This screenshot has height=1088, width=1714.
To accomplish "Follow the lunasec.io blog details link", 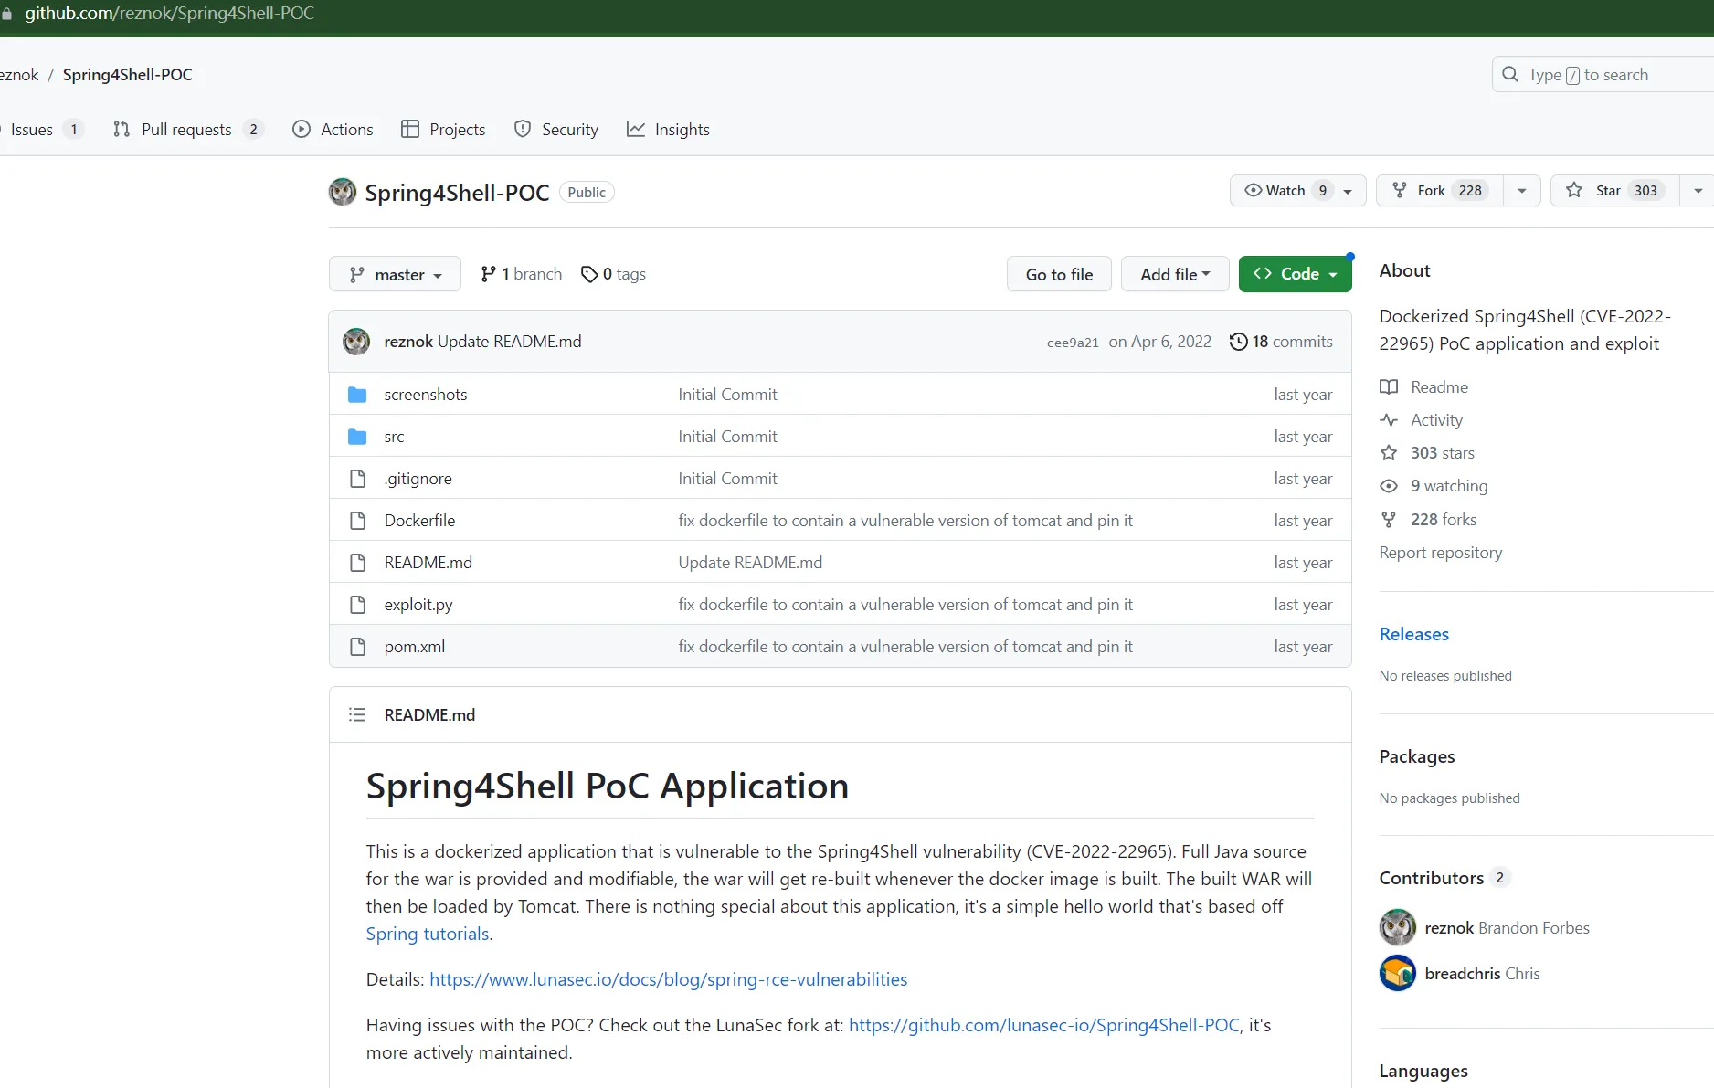I will pos(668,979).
